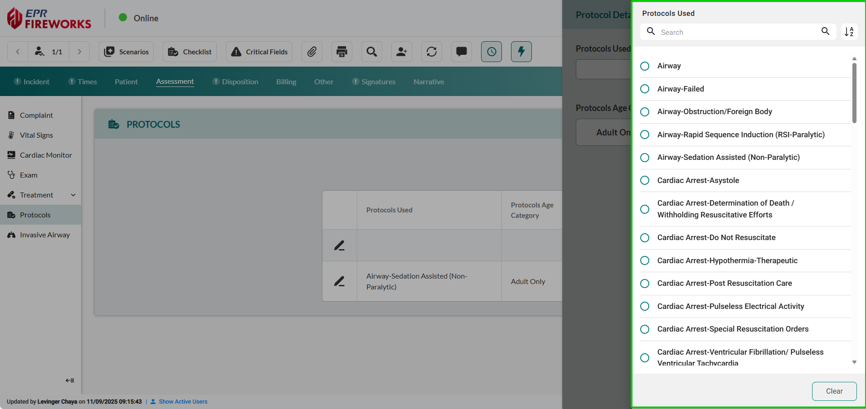Click the clock history icon

click(491, 52)
